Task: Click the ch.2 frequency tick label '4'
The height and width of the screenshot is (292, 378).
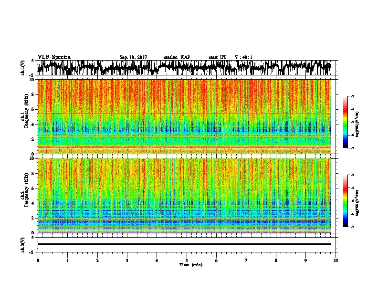Action: (33, 203)
